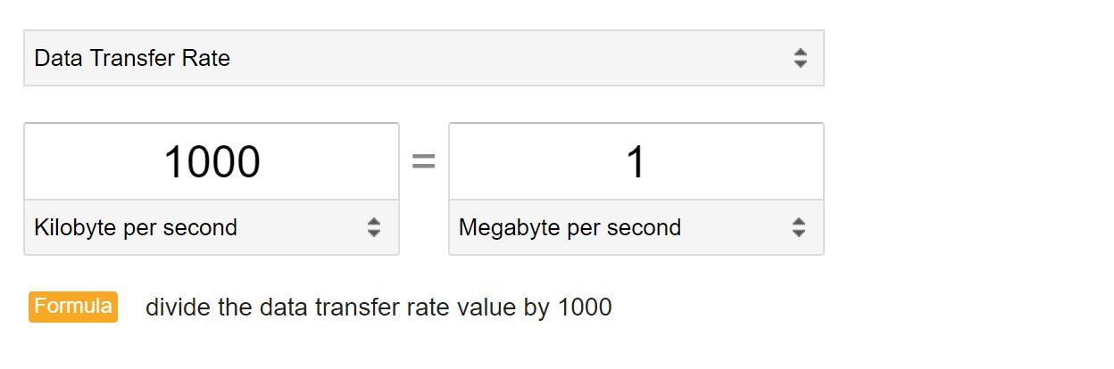Click the number 1000 in the formula text
The image size is (1114, 369).
coord(585,307)
